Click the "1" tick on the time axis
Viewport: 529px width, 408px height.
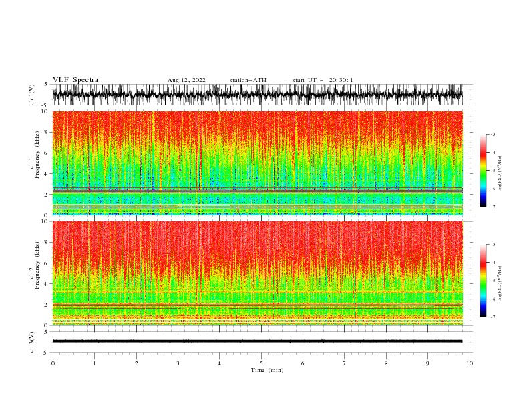click(94, 363)
